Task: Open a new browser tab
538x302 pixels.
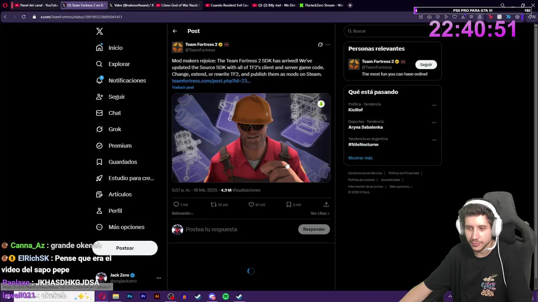Action: pos(350,5)
